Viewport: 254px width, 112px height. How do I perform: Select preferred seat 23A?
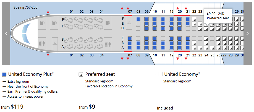tap(200, 48)
